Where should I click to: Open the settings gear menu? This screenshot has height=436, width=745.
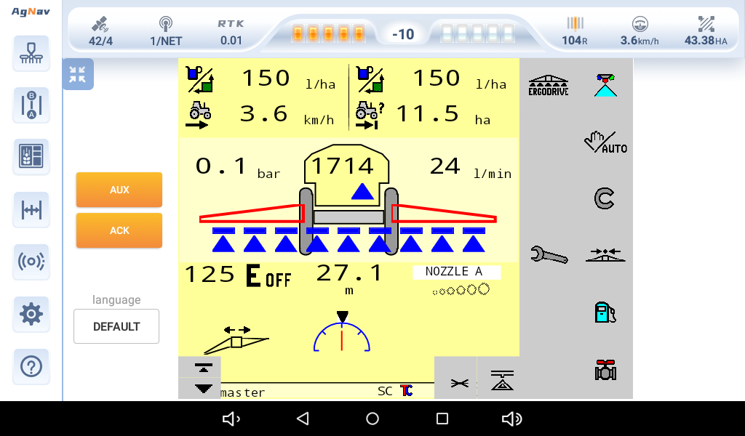(x=31, y=315)
